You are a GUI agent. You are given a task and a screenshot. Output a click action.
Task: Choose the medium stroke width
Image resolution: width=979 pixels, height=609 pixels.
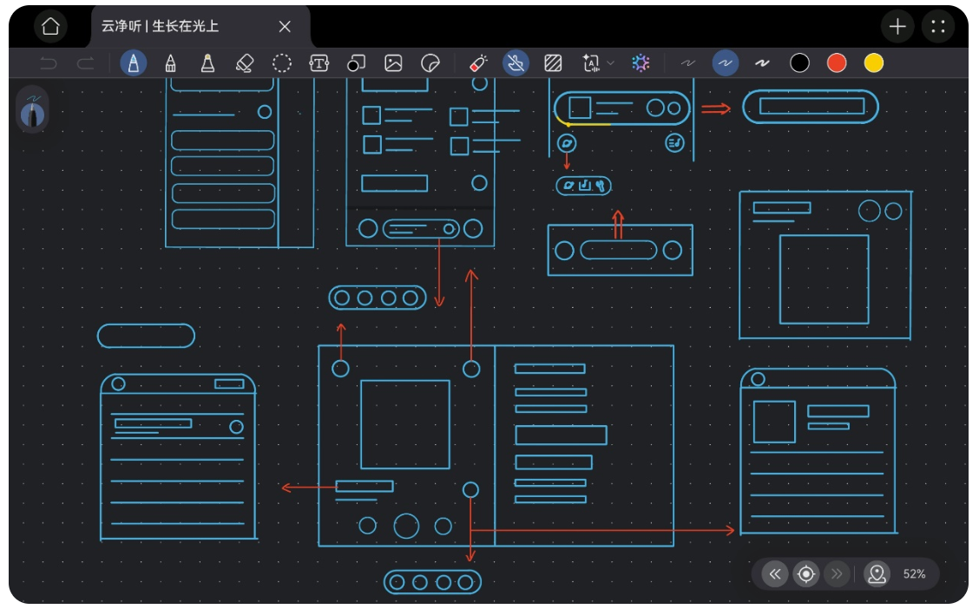point(725,63)
